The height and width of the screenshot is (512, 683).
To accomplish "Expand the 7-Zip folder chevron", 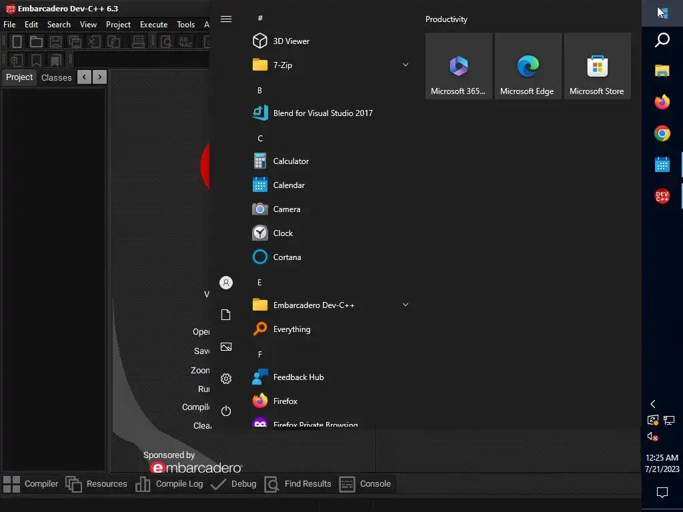I will tap(406, 65).
